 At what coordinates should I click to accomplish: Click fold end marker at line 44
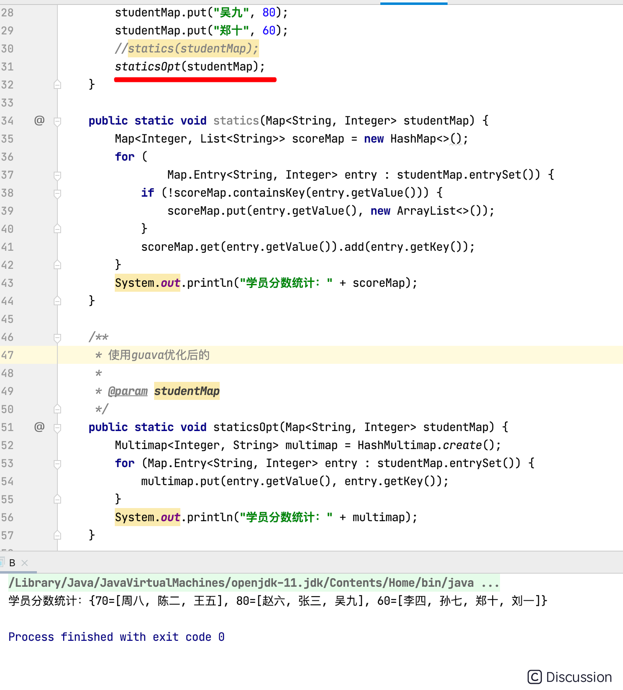pyautogui.click(x=57, y=301)
